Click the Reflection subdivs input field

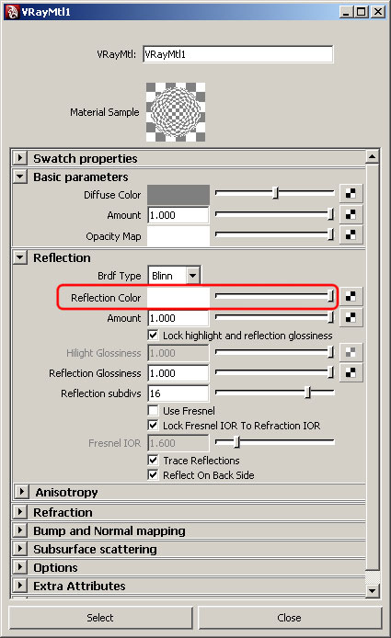[x=178, y=393]
